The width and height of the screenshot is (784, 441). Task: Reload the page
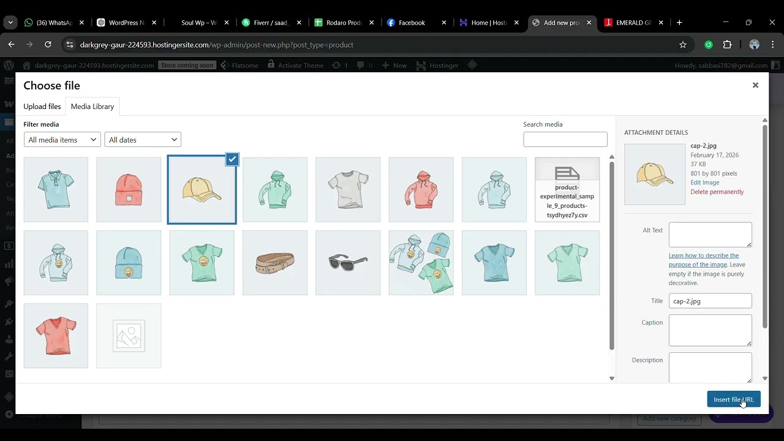(x=48, y=45)
